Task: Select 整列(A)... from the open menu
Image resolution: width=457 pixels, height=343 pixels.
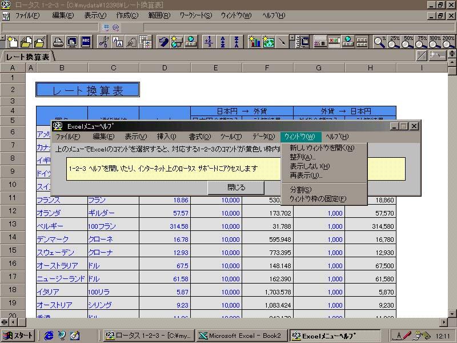Action: click(x=303, y=157)
